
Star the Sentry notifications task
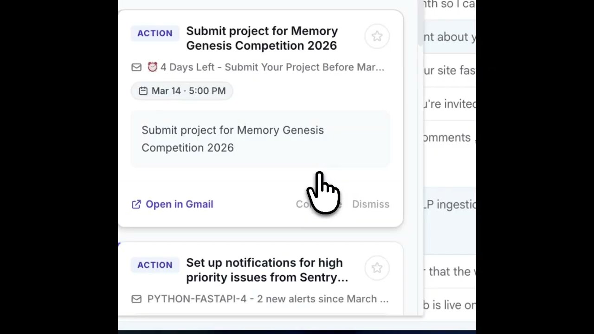click(x=377, y=268)
